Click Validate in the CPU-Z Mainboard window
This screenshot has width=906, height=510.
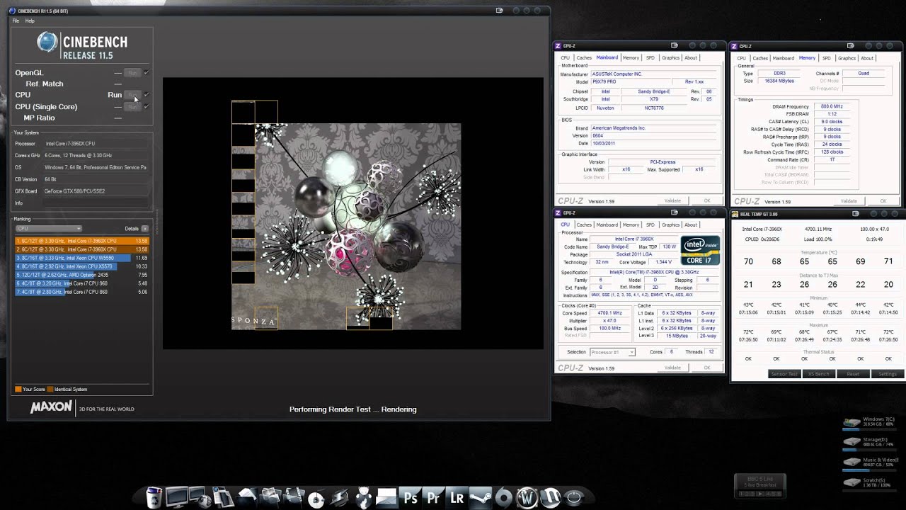[672, 200]
